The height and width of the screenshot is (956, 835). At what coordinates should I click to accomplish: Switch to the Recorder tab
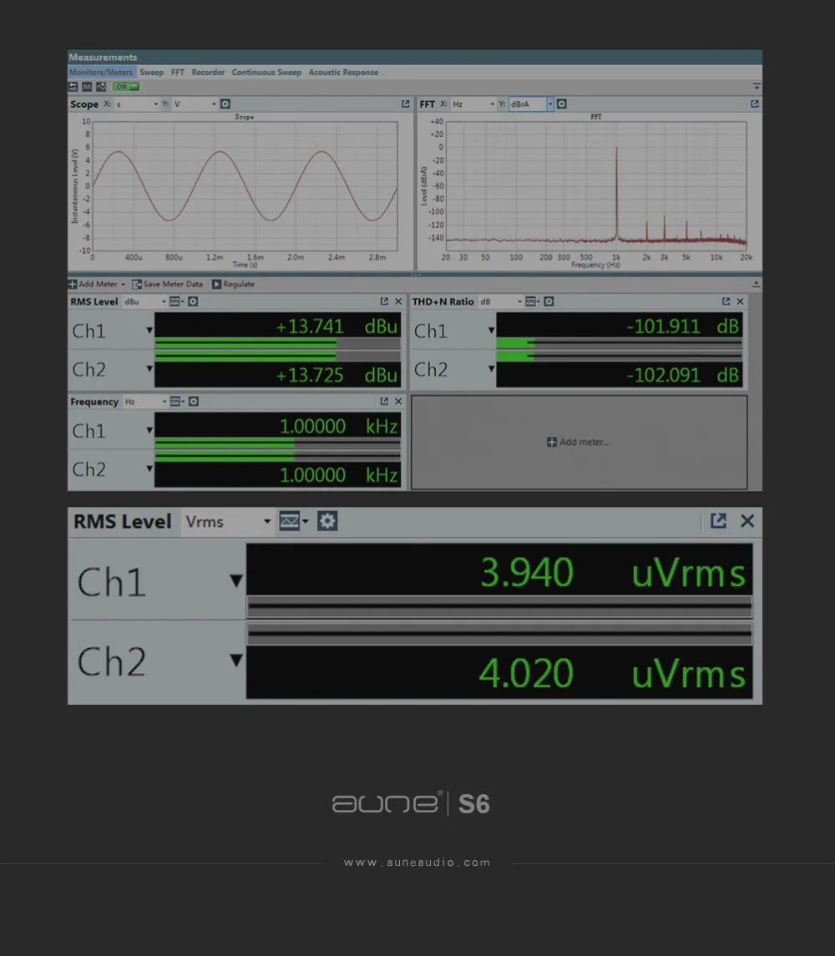coord(208,72)
